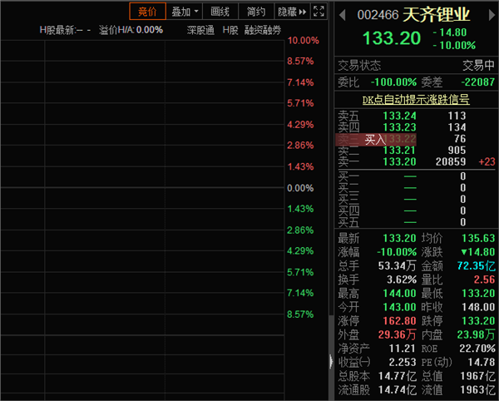
Task: Click the 换手 value 3.62%
Action: [402, 280]
